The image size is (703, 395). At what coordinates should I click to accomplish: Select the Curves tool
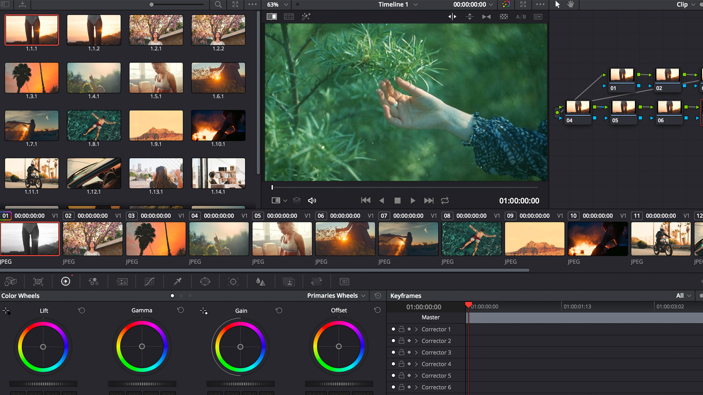[149, 282]
